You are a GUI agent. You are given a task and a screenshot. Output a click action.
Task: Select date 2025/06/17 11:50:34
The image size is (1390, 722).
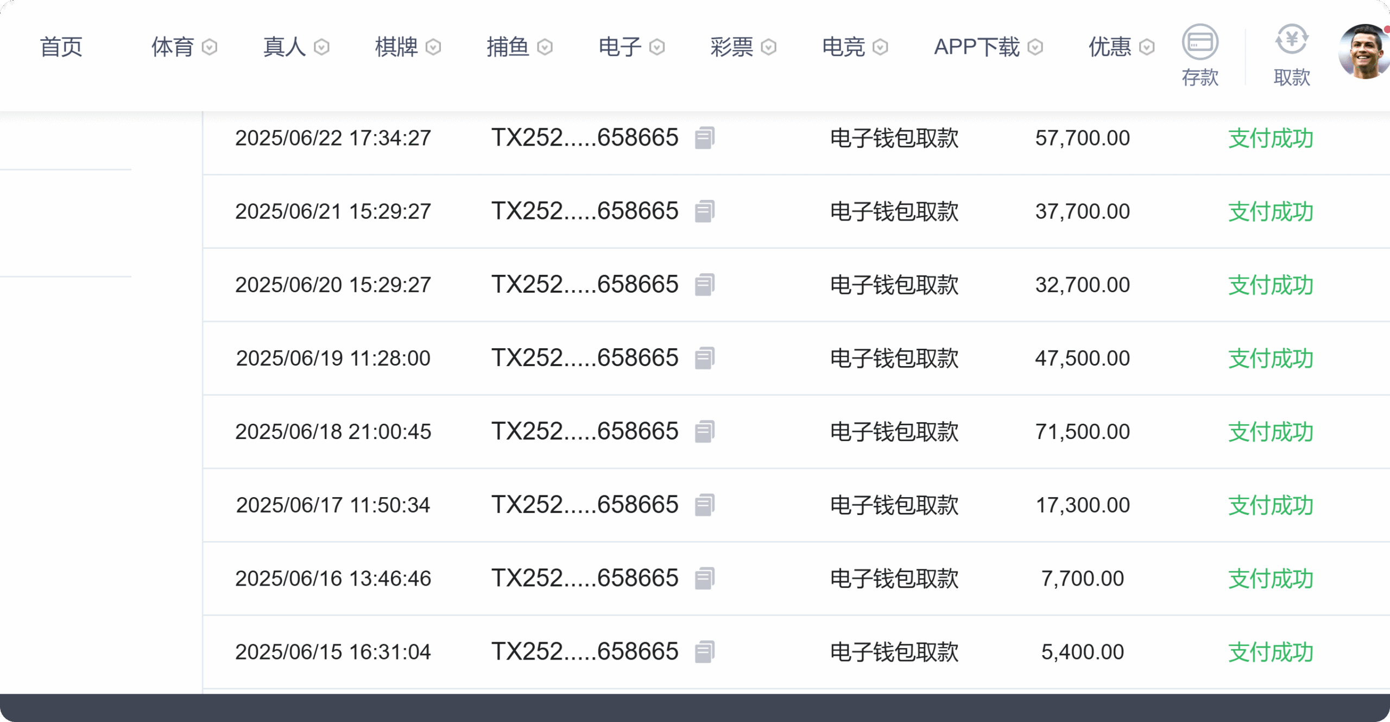[333, 505]
